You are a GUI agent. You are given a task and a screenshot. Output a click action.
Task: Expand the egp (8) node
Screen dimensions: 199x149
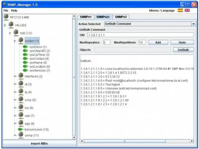coord(15,123)
